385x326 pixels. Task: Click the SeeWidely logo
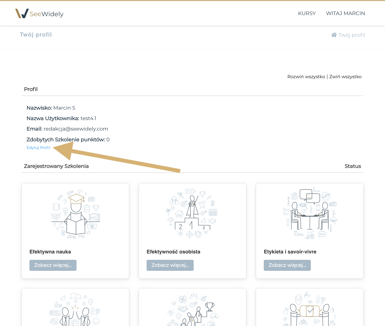tap(39, 14)
